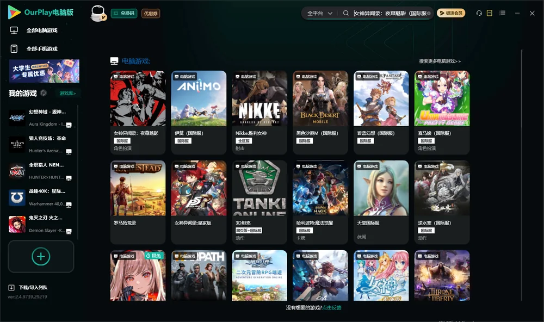Minimize the OurPlay window
This screenshot has height=322, width=544.
(517, 13)
